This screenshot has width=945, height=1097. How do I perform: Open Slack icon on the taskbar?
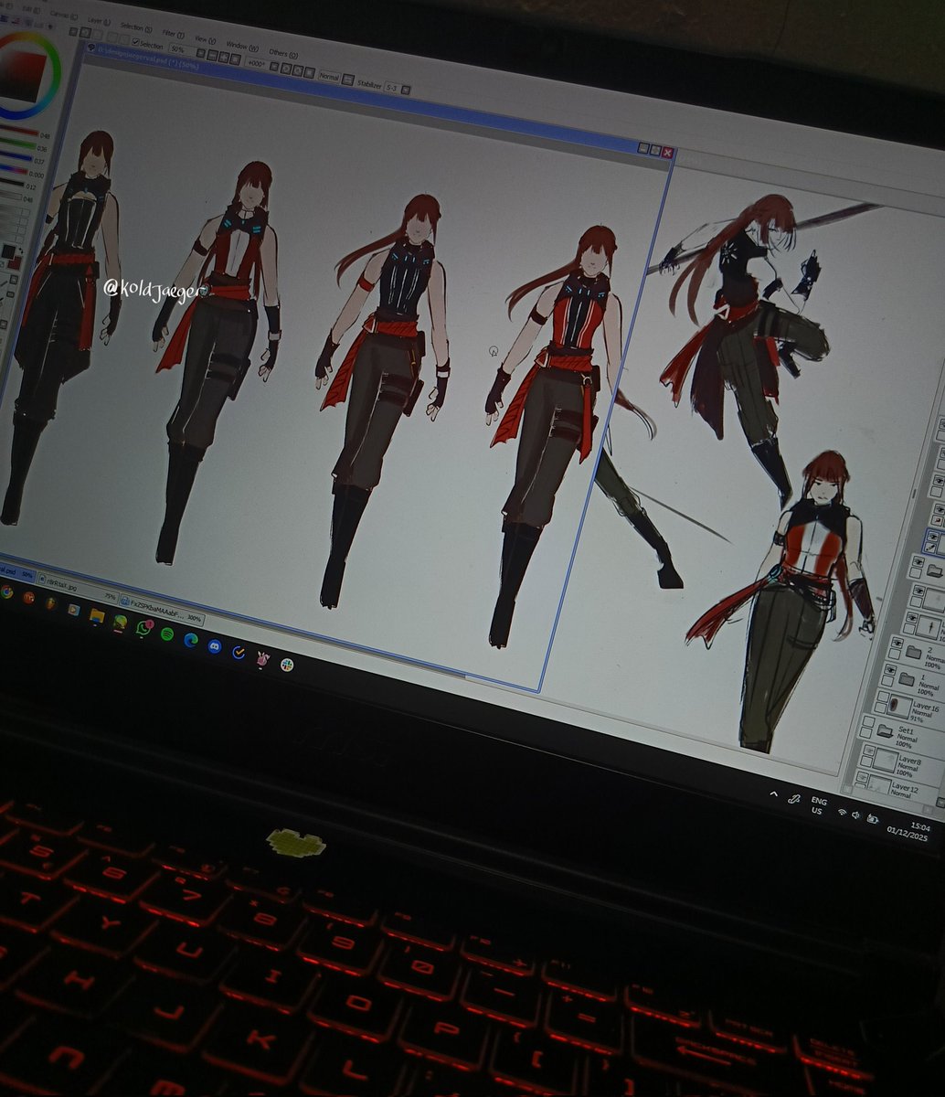pyautogui.click(x=287, y=666)
